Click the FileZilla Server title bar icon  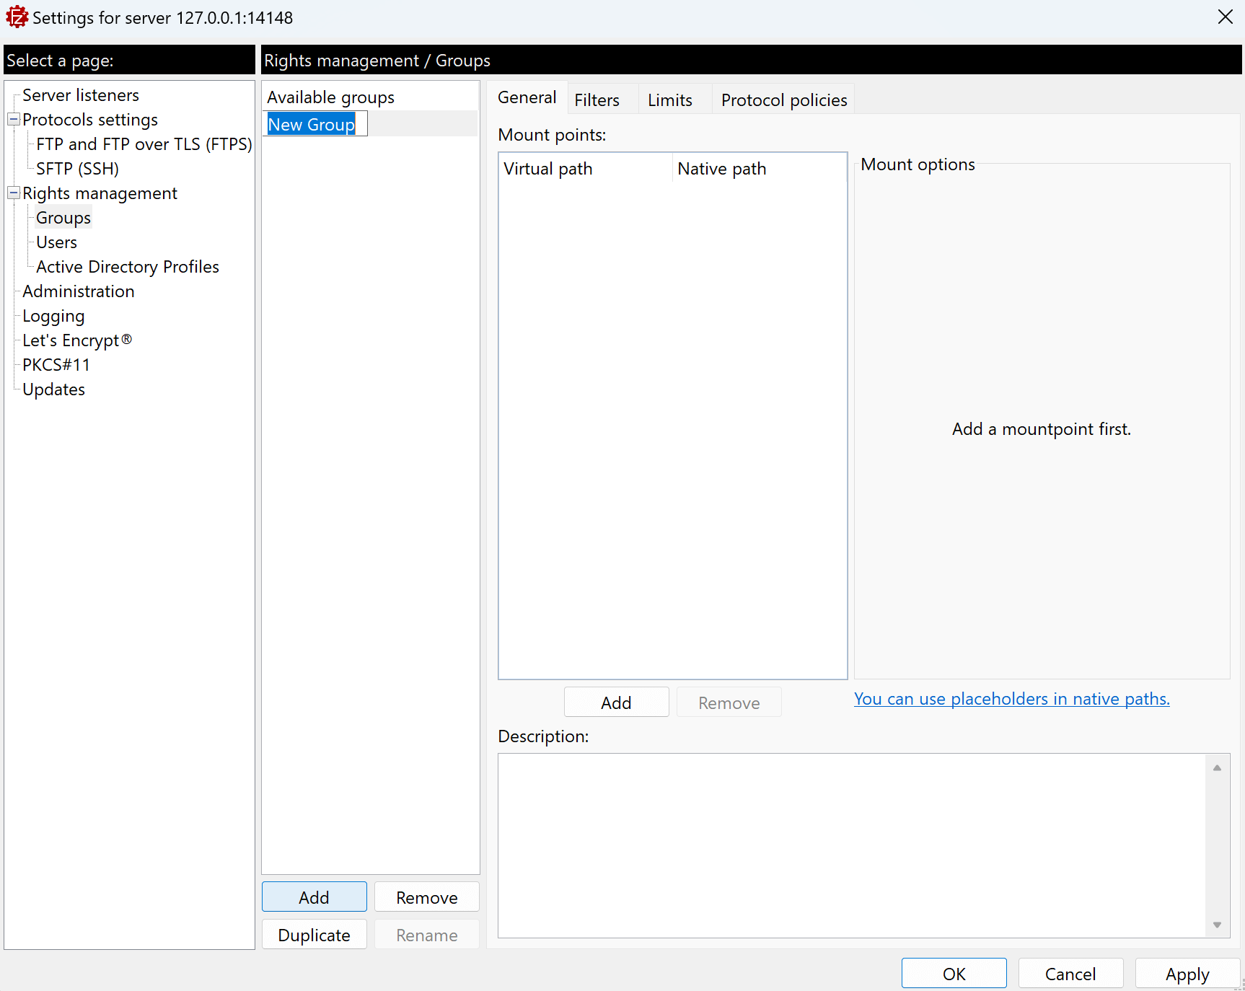[17, 17]
